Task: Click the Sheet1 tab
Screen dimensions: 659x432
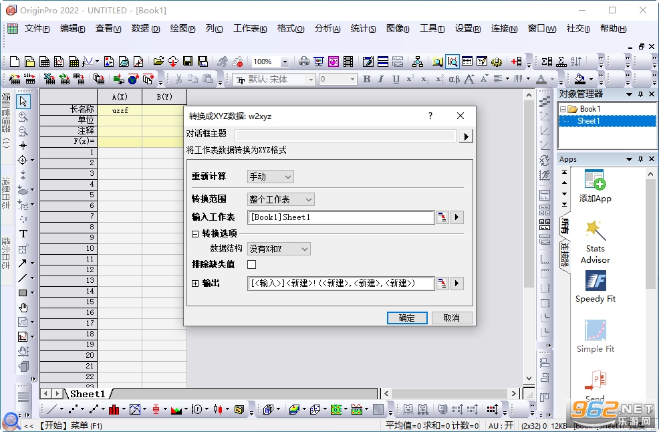Action: 88,394
